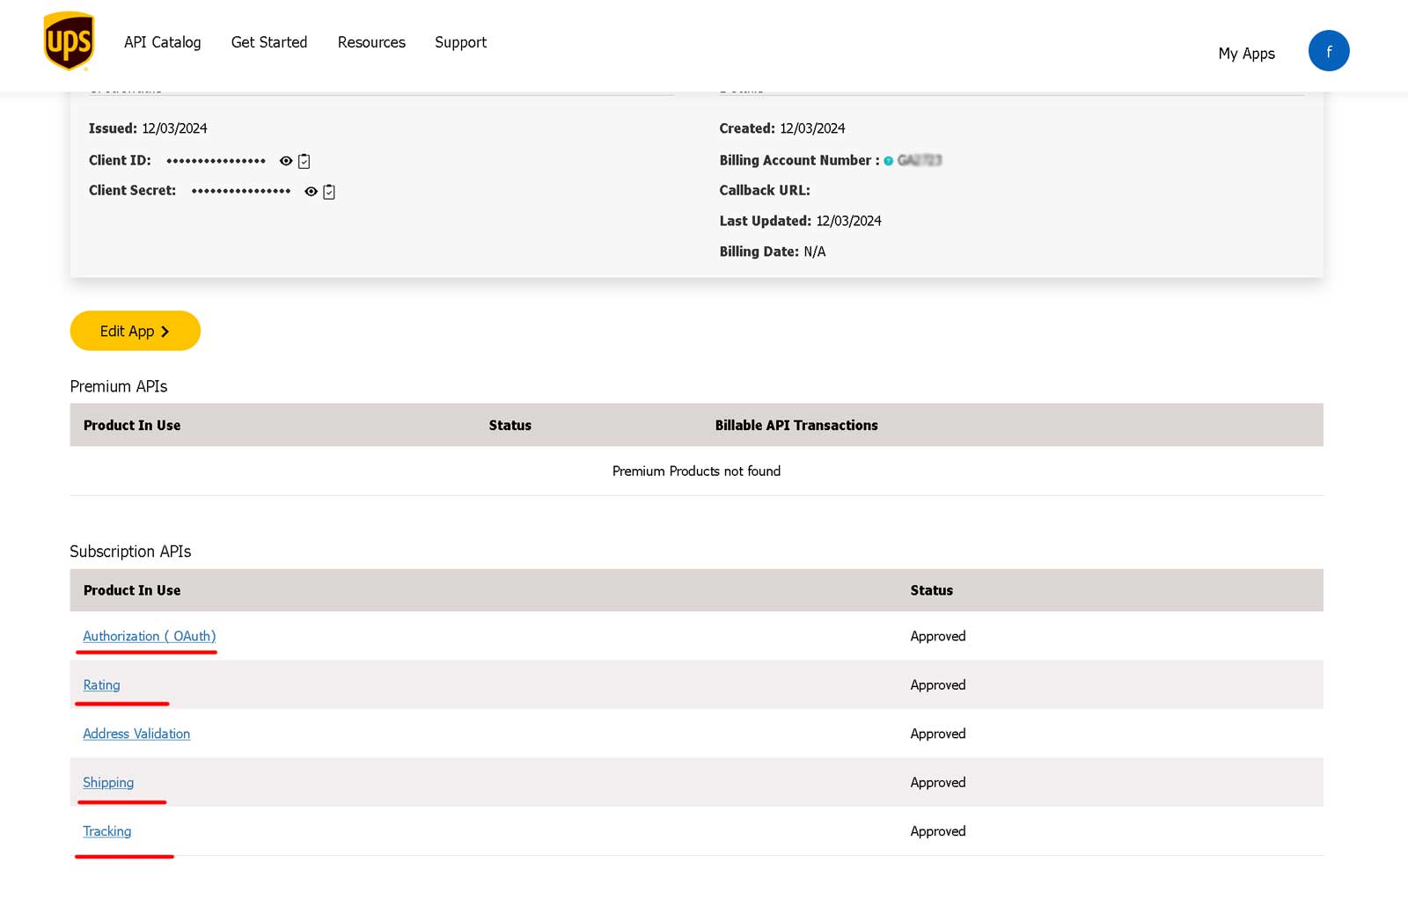Click the 'Premium Products not found' message
This screenshot has height=899, width=1408.
pos(696,471)
